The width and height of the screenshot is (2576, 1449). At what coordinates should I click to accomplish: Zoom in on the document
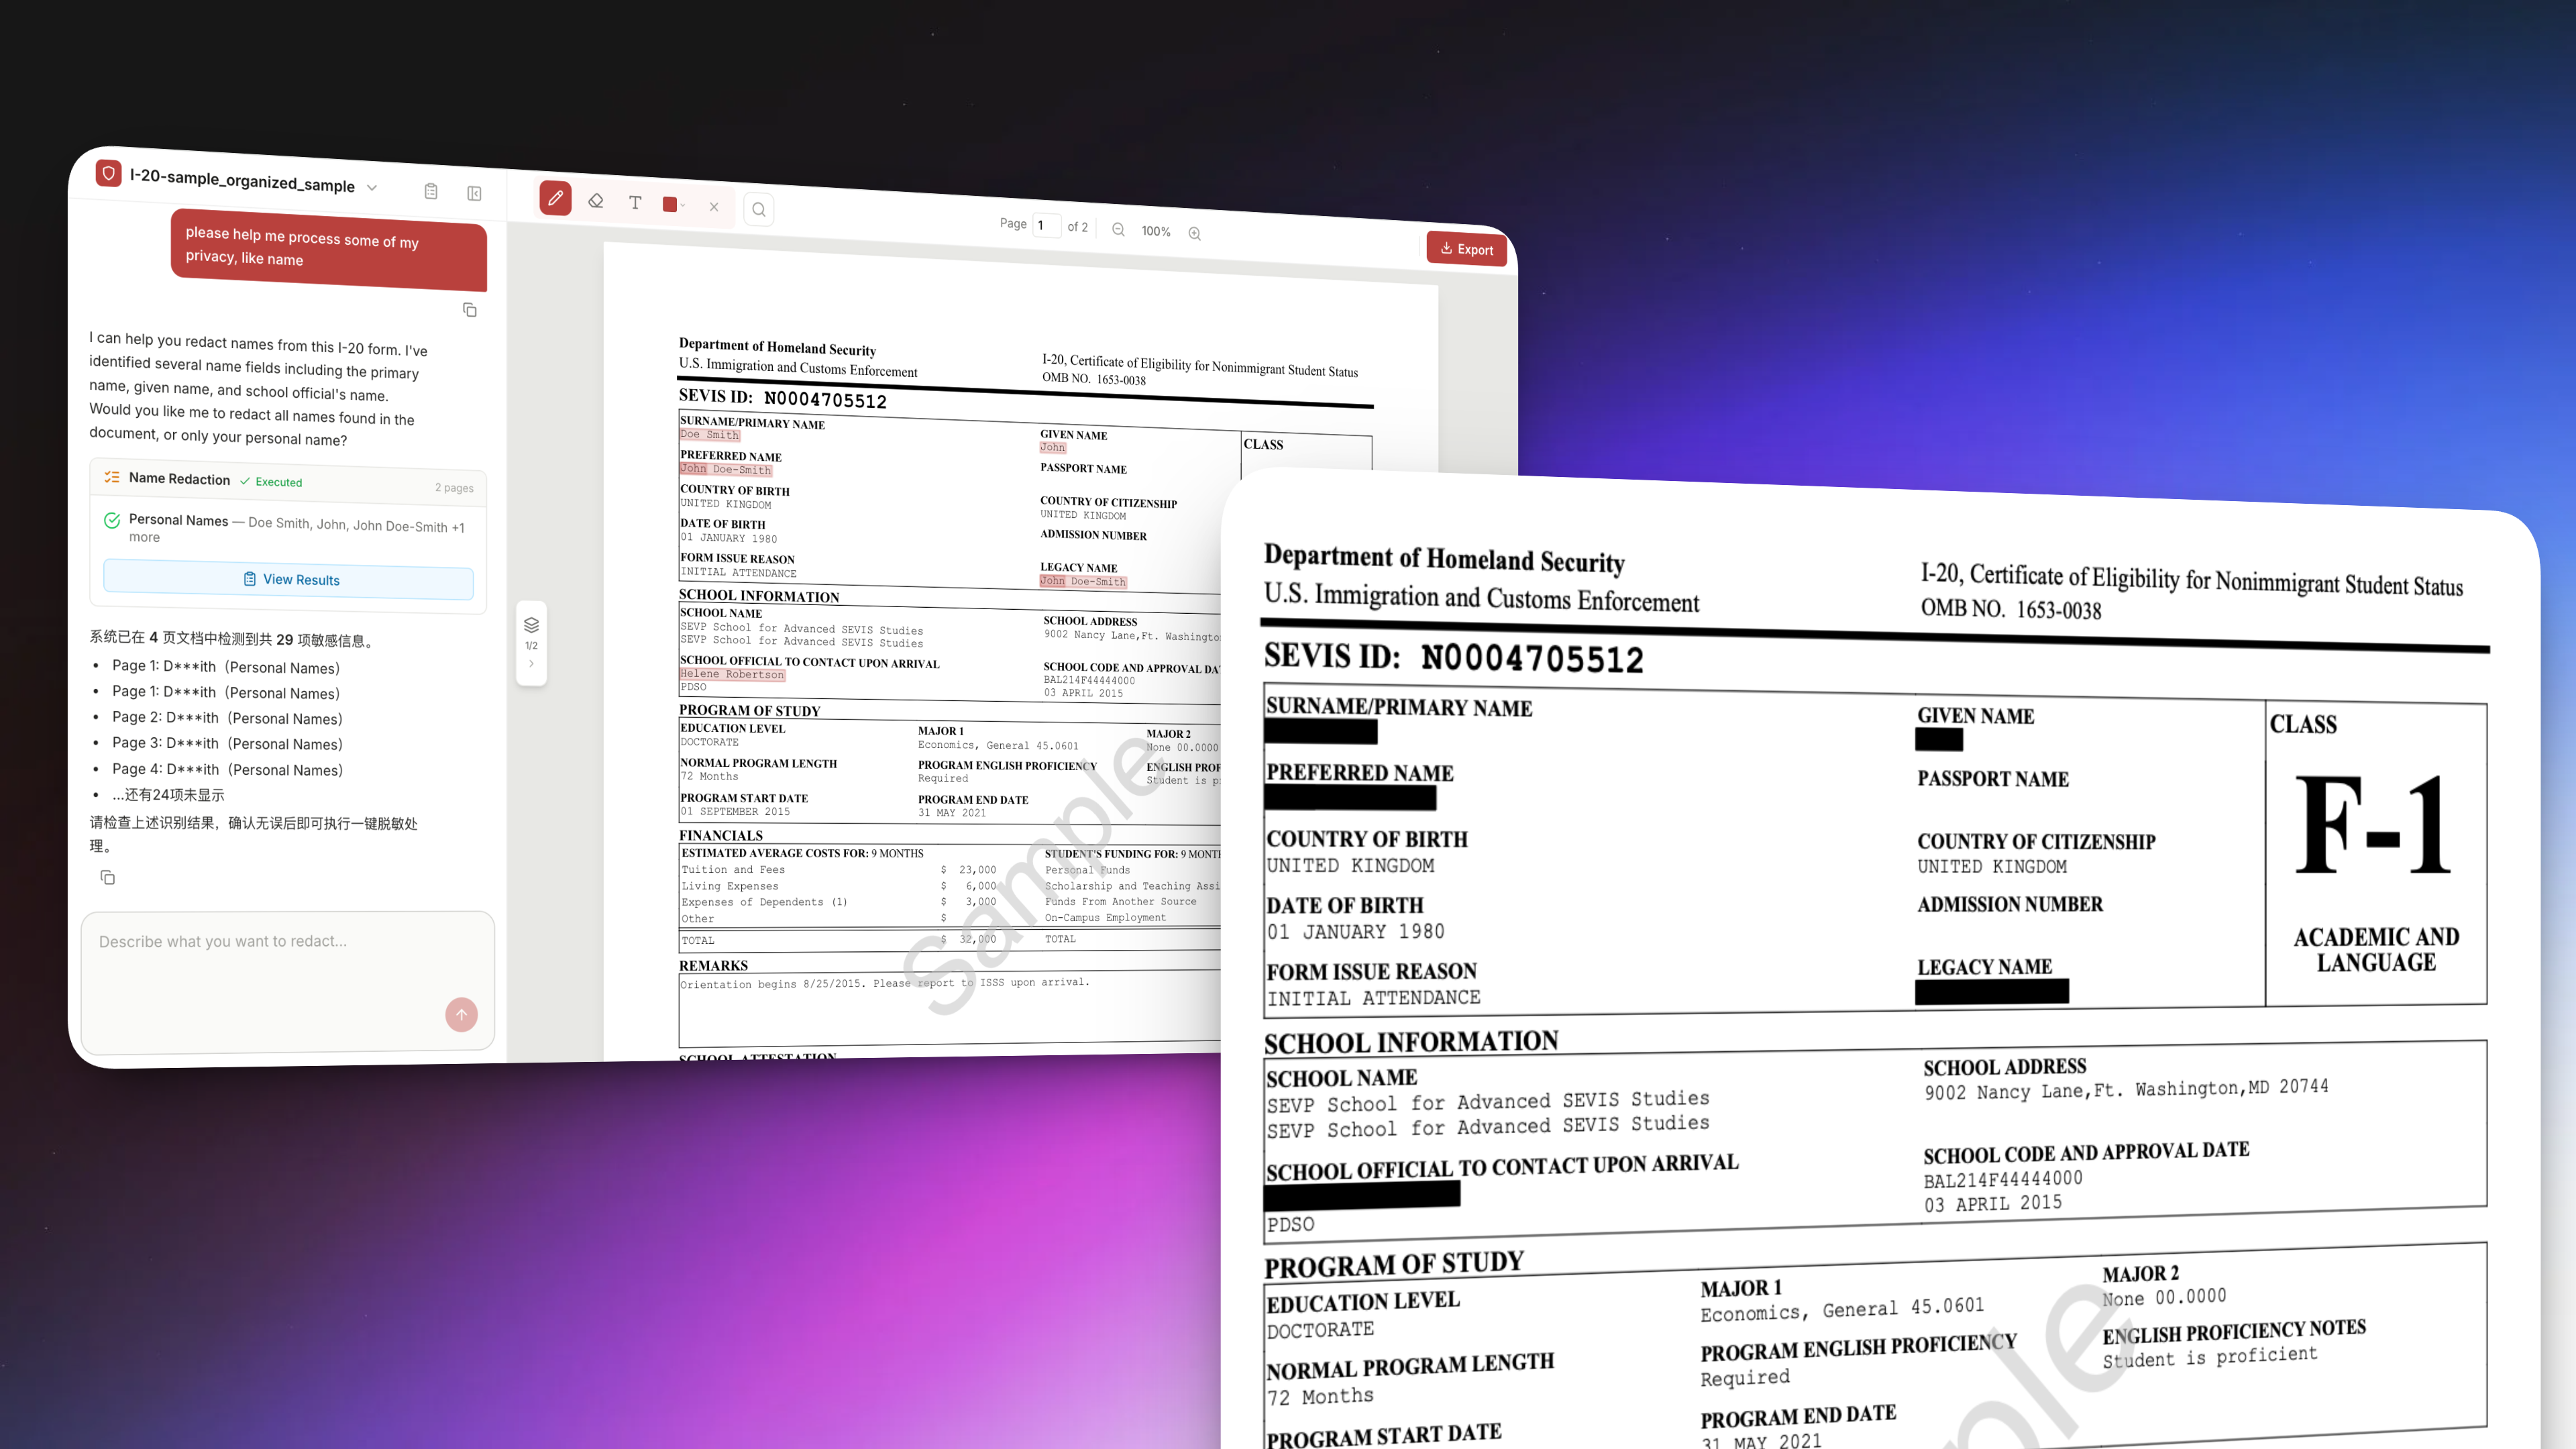pyautogui.click(x=1194, y=233)
